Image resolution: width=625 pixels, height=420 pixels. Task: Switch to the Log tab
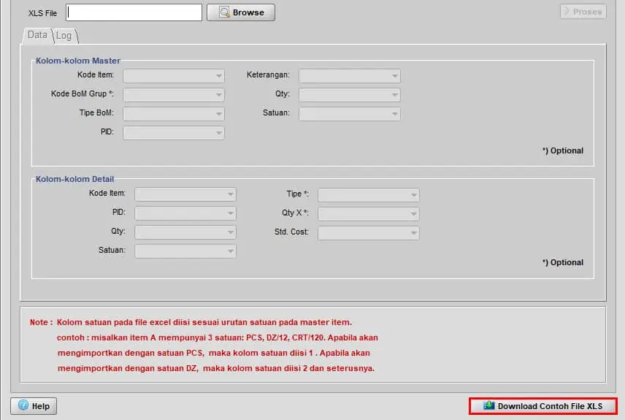(64, 36)
